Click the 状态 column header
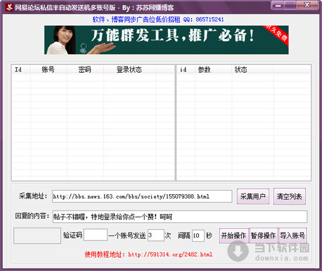322x271 pixels. 253,69
